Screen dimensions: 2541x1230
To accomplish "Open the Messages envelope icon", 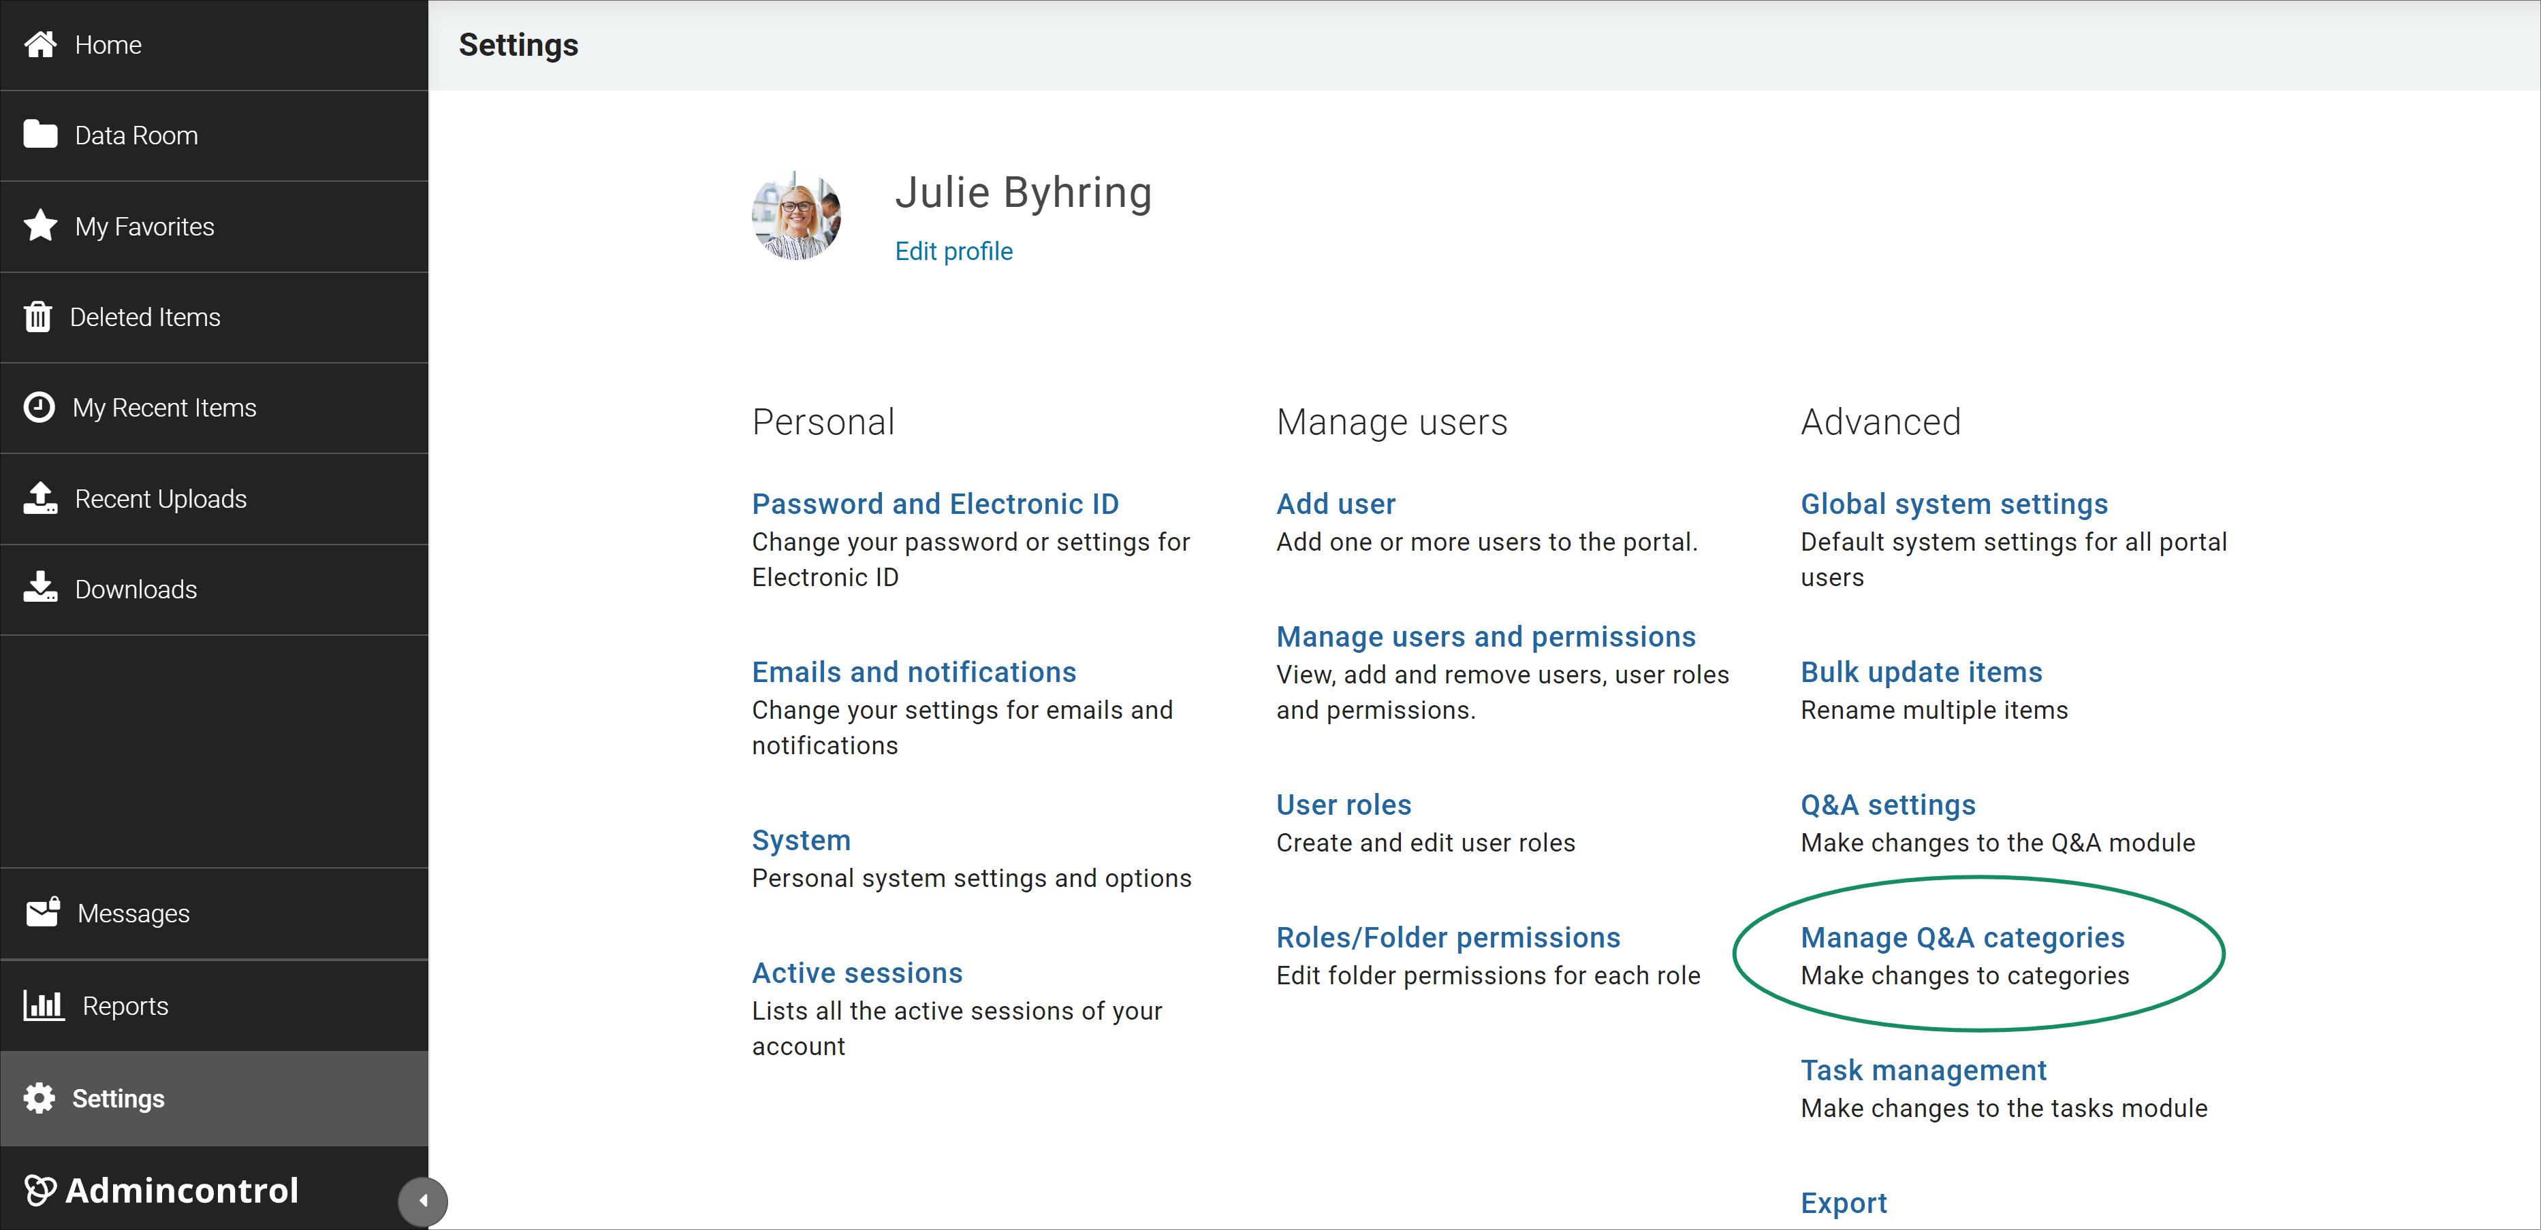I will 42,913.
